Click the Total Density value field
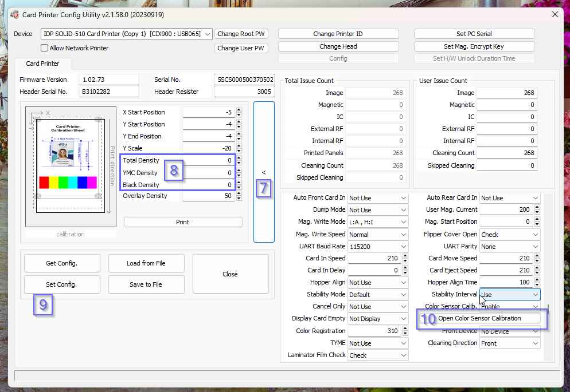The image size is (570, 392). click(208, 160)
